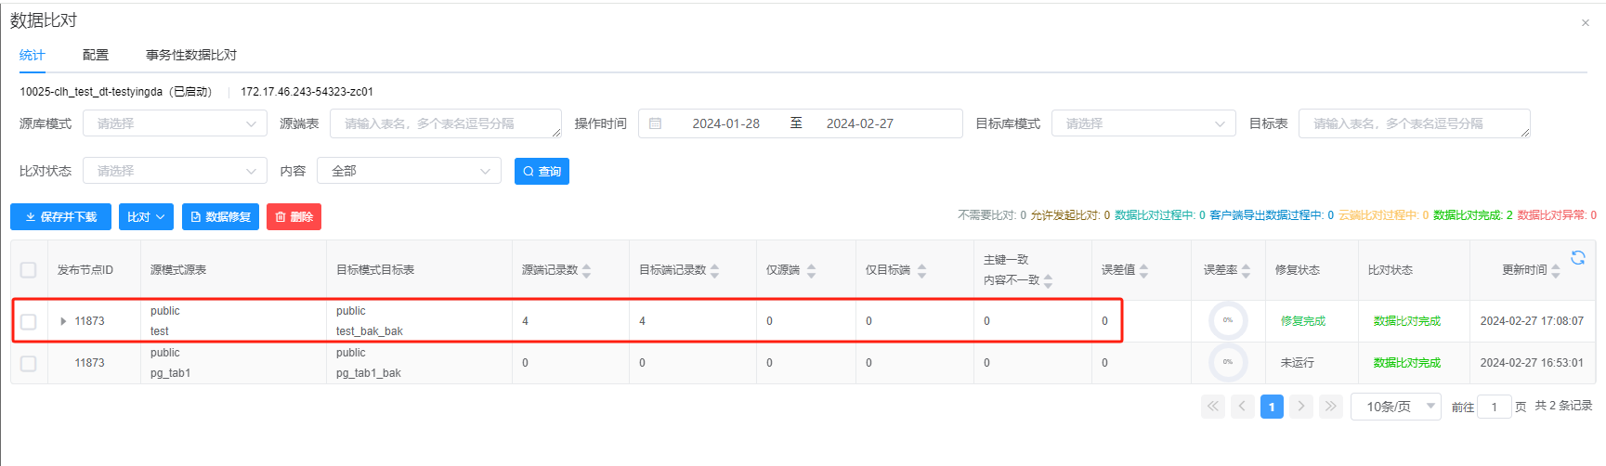Expand the first row with ID 11873
This screenshot has width=1606, height=466.
pos(63,321)
